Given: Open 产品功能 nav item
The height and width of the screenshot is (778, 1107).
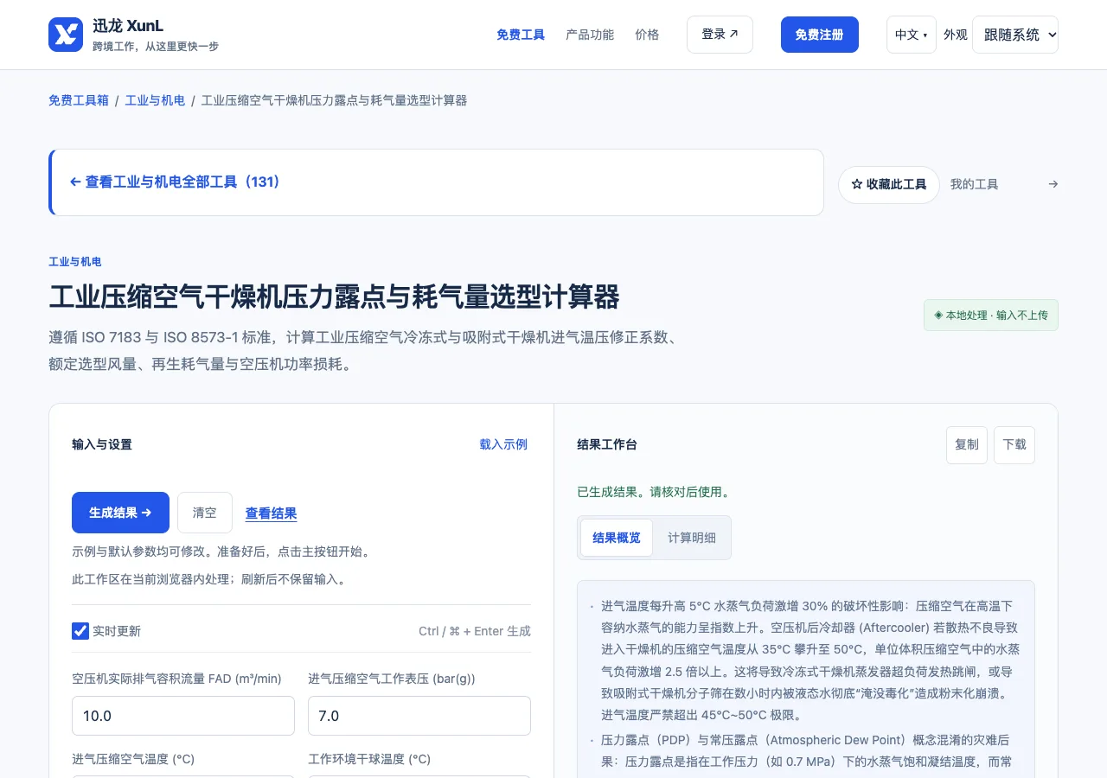Looking at the screenshot, I should (x=590, y=35).
